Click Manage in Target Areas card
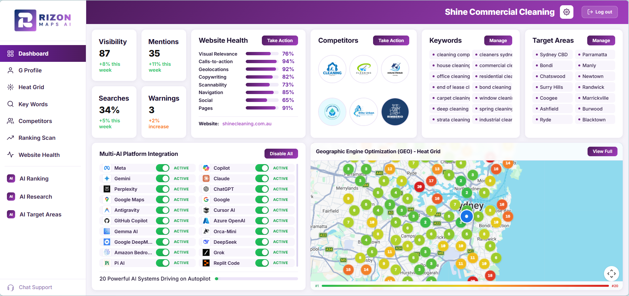The height and width of the screenshot is (296, 629). click(601, 40)
